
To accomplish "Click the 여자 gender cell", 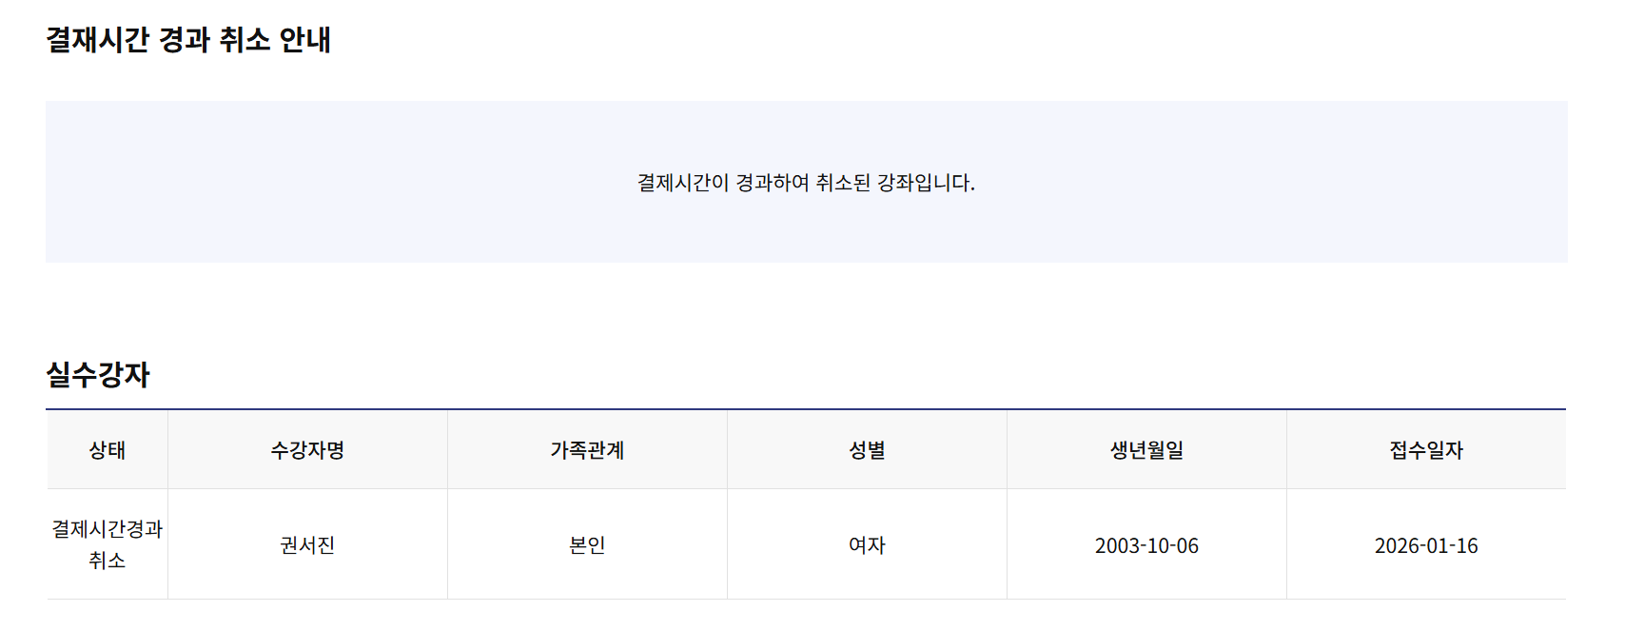I will (867, 545).
